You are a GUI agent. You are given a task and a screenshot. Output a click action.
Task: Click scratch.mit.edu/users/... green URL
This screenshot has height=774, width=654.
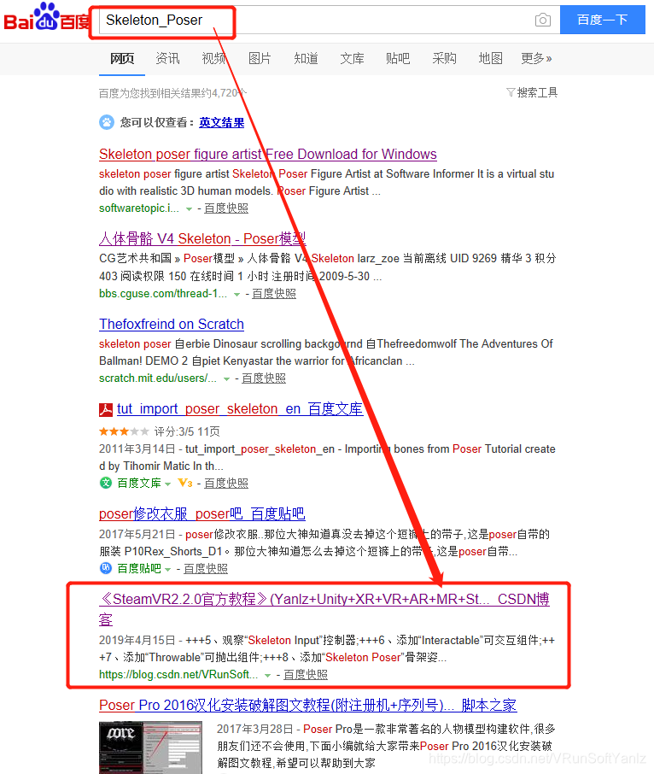(x=158, y=378)
